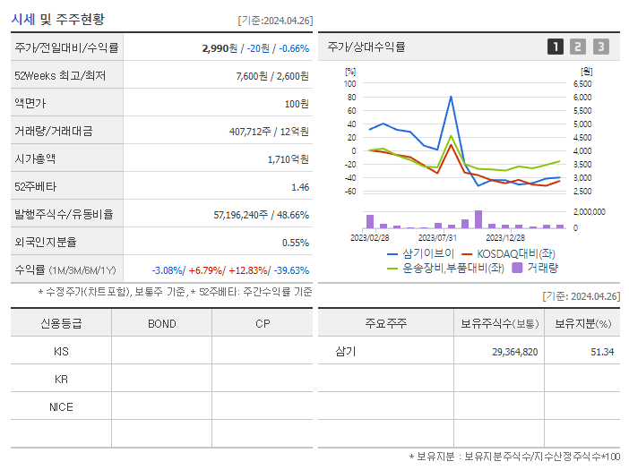Click the NICE credit rating row
The height and width of the screenshot is (470, 629).
[x=61, y=407]
